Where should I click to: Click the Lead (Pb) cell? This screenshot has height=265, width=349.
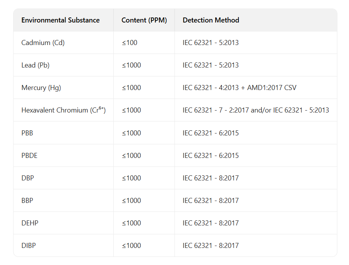click(x=35, y=65)
